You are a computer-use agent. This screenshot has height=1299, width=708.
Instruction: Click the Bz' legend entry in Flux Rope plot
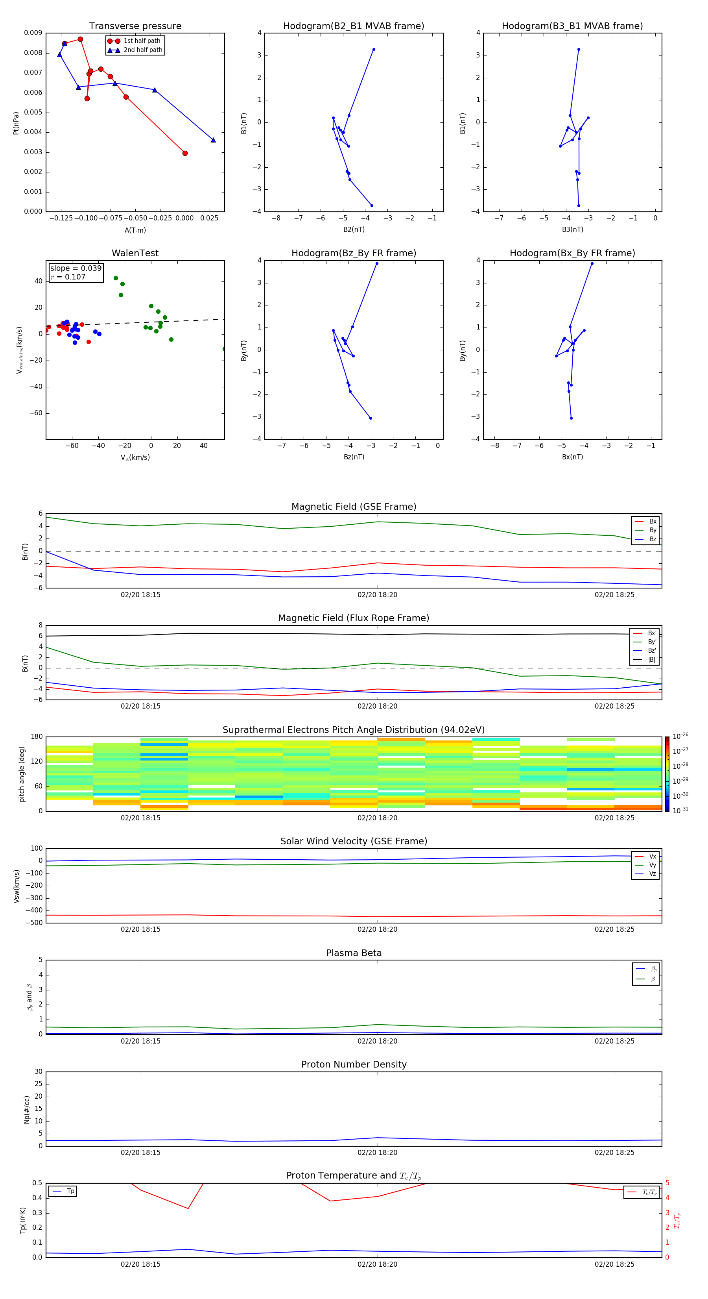(645, 651)
